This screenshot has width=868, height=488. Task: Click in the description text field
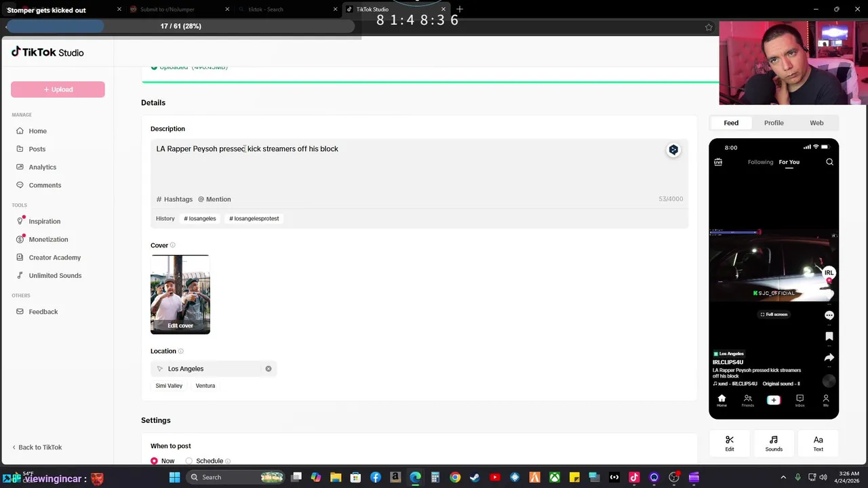419,165
